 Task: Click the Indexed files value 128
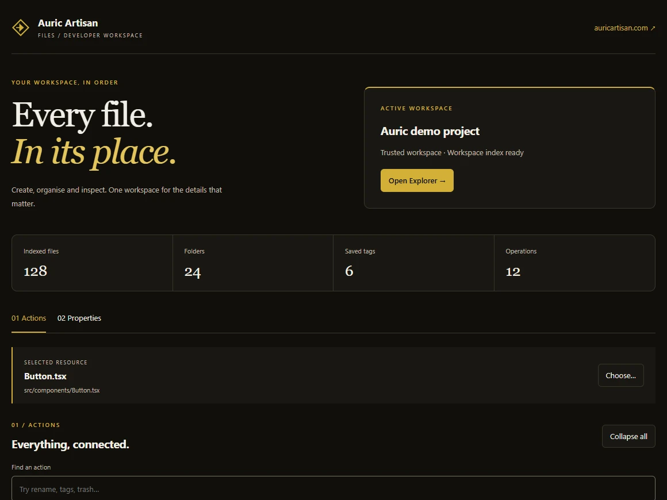point(35,271)
